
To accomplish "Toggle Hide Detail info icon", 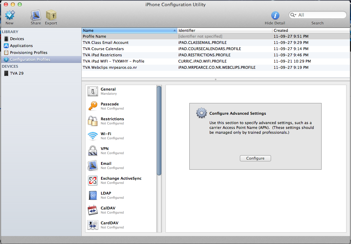I will click(275, 16).
